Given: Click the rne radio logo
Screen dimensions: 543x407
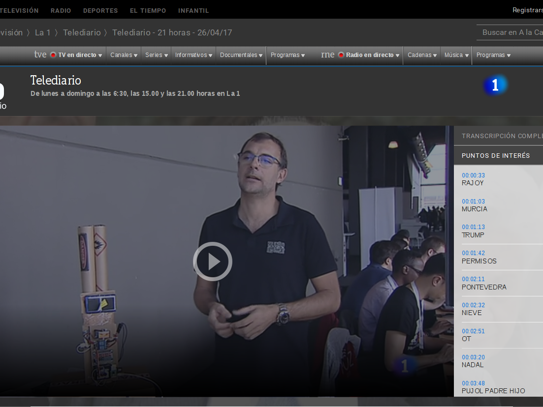Looking at the screenshot, I should point(327,55).
